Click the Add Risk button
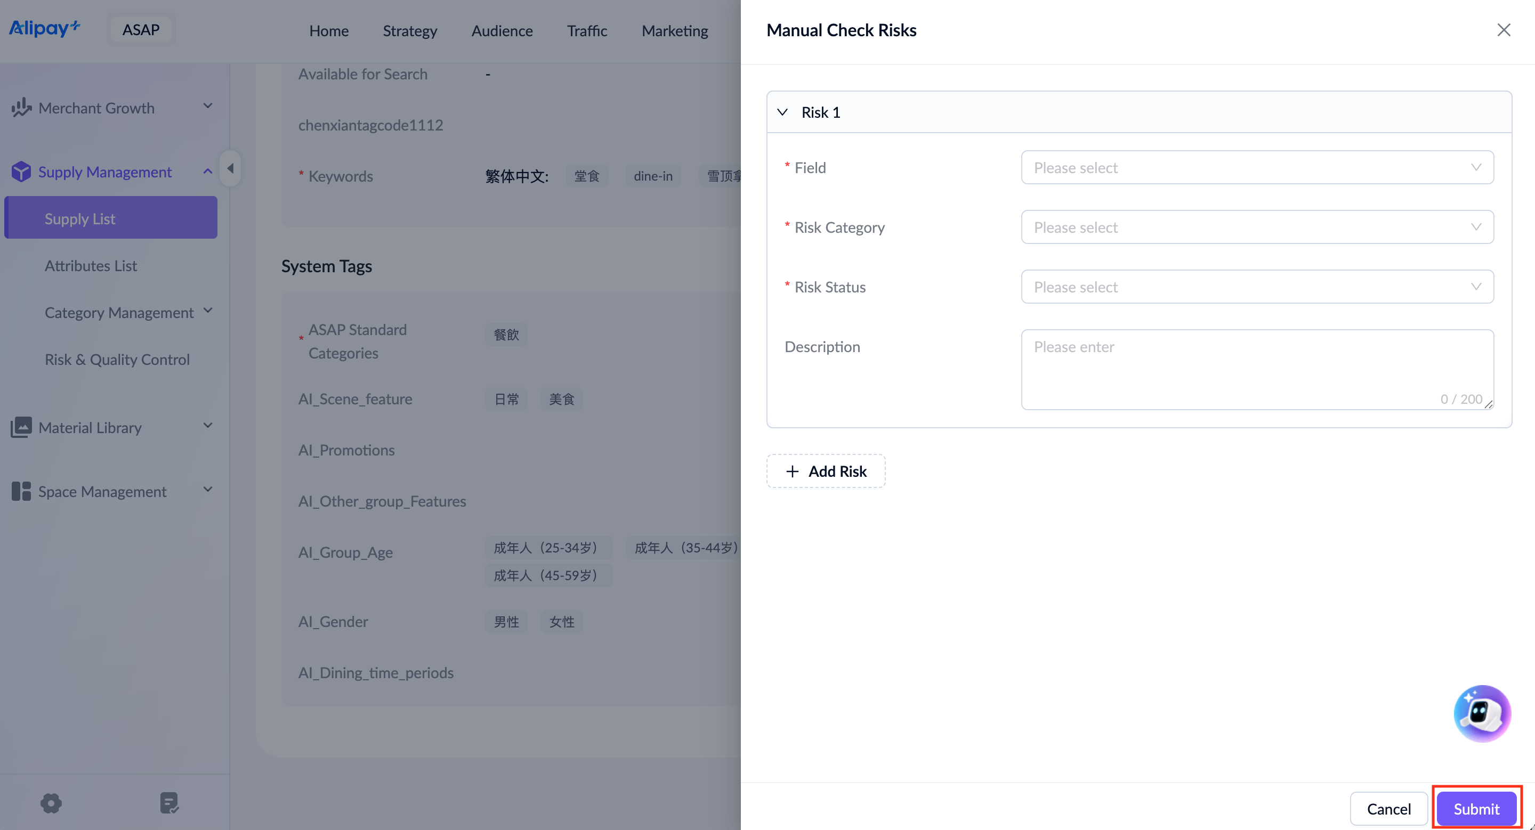Viewport: 1535px width, 830px height. point(825,471)
